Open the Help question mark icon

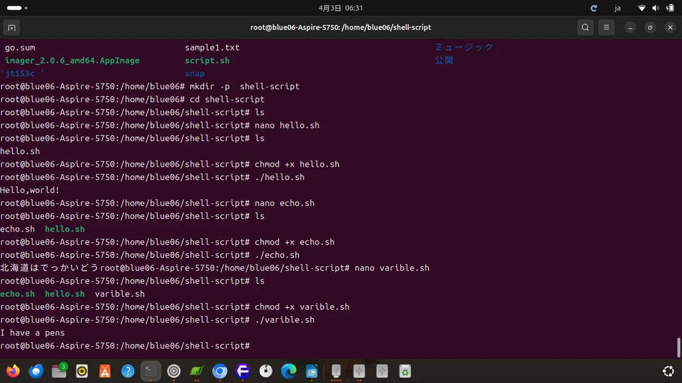pos(128,371)
